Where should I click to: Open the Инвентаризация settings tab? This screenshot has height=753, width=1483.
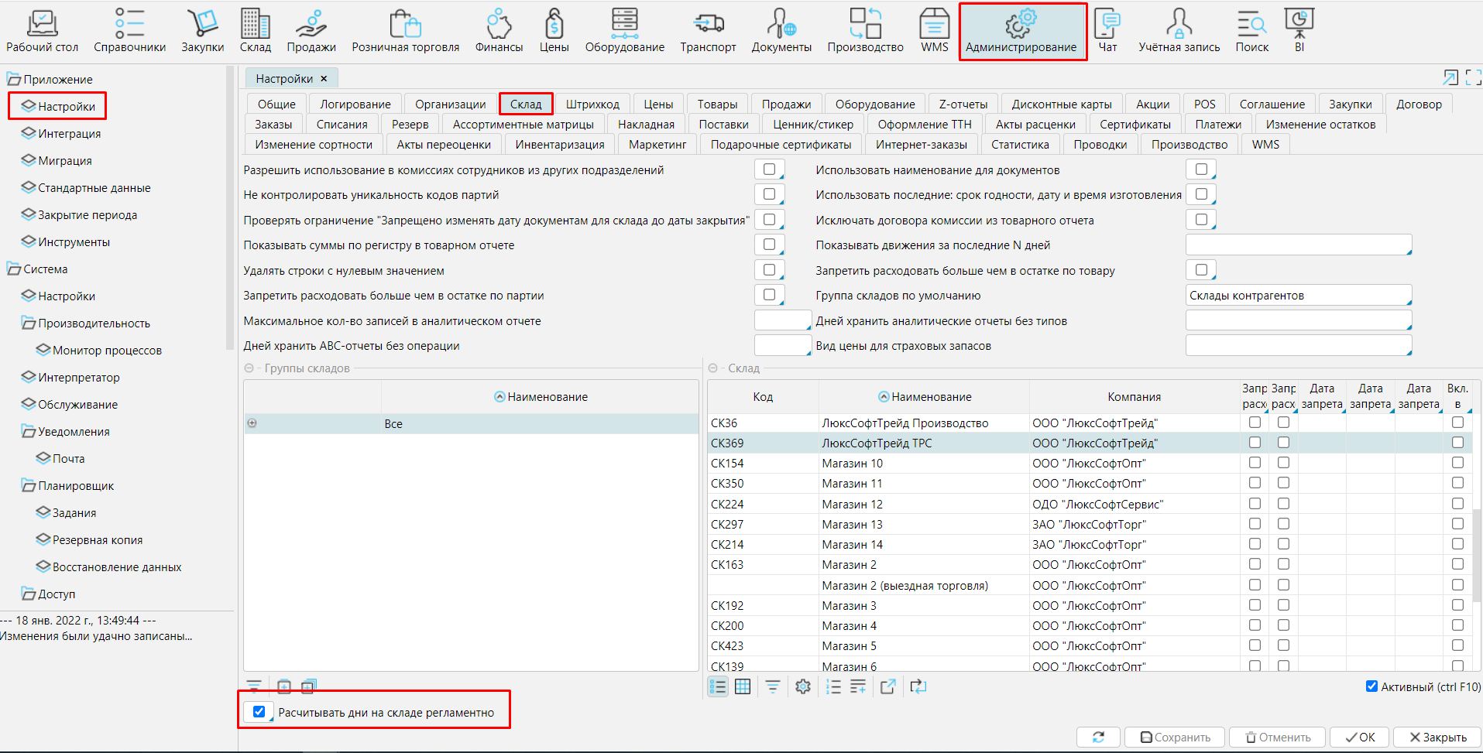point(559,145)
